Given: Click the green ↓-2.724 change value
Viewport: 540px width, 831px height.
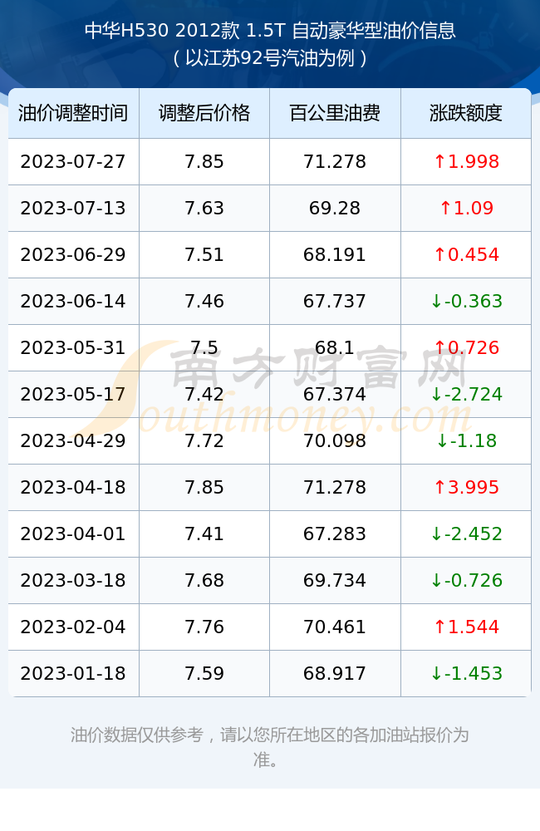Looking at the screenshot, I should pyautogui.click(x=466, y=394).
